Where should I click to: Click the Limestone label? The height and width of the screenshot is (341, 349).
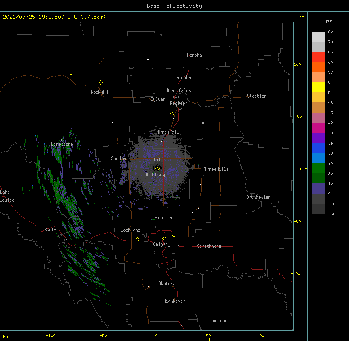pos(62,144)
